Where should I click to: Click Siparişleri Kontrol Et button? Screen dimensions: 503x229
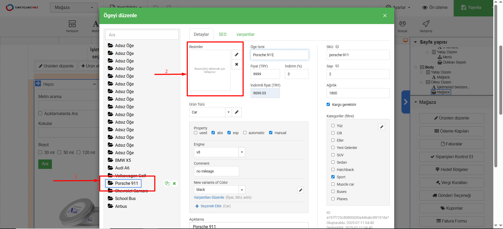pyautogui.click(x=452, y=157)
